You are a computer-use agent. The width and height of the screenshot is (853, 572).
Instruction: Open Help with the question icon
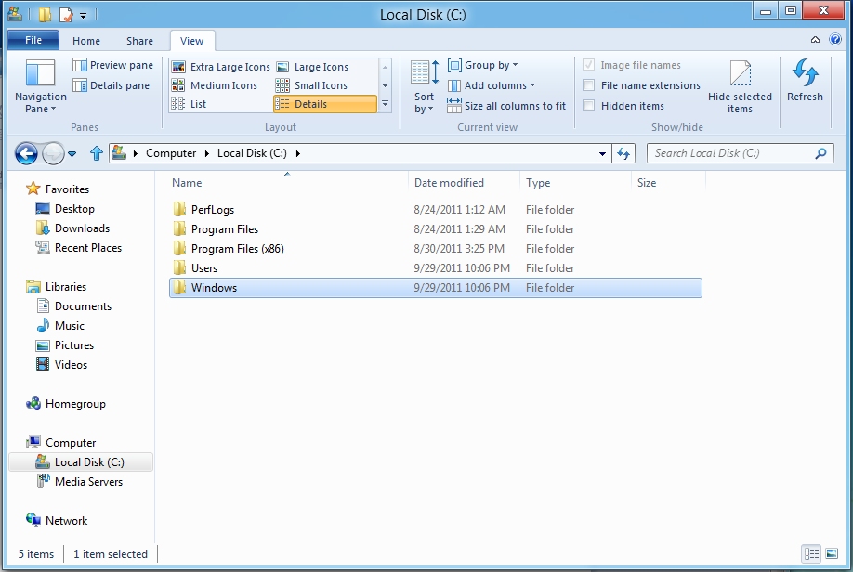click(835, 39)
